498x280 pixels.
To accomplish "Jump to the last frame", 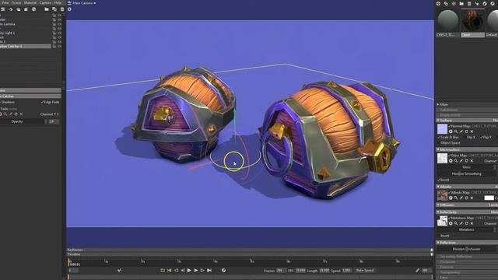I will click(x=209, y=271).
